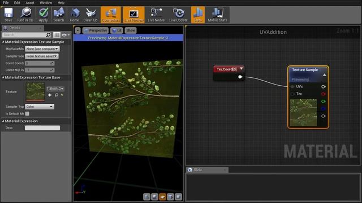Open the Edit menu

(17, 2)
